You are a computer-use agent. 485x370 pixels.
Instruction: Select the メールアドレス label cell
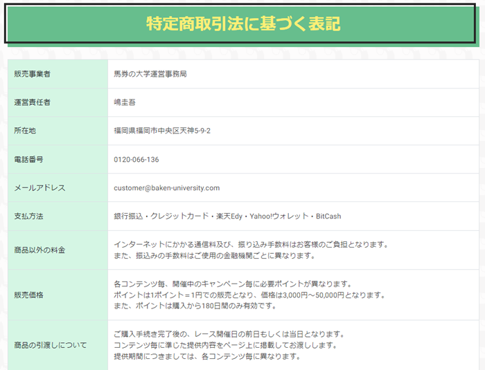tap(58, 188)
